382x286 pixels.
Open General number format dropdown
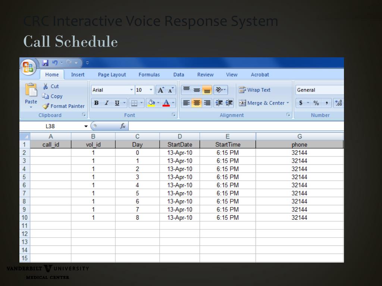click(320, 90)
